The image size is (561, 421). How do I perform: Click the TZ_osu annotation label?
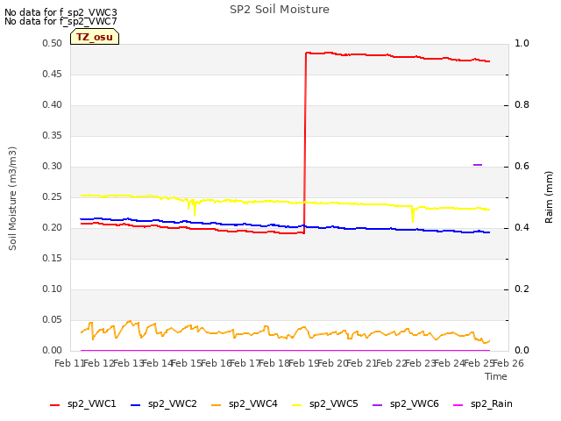95,37
